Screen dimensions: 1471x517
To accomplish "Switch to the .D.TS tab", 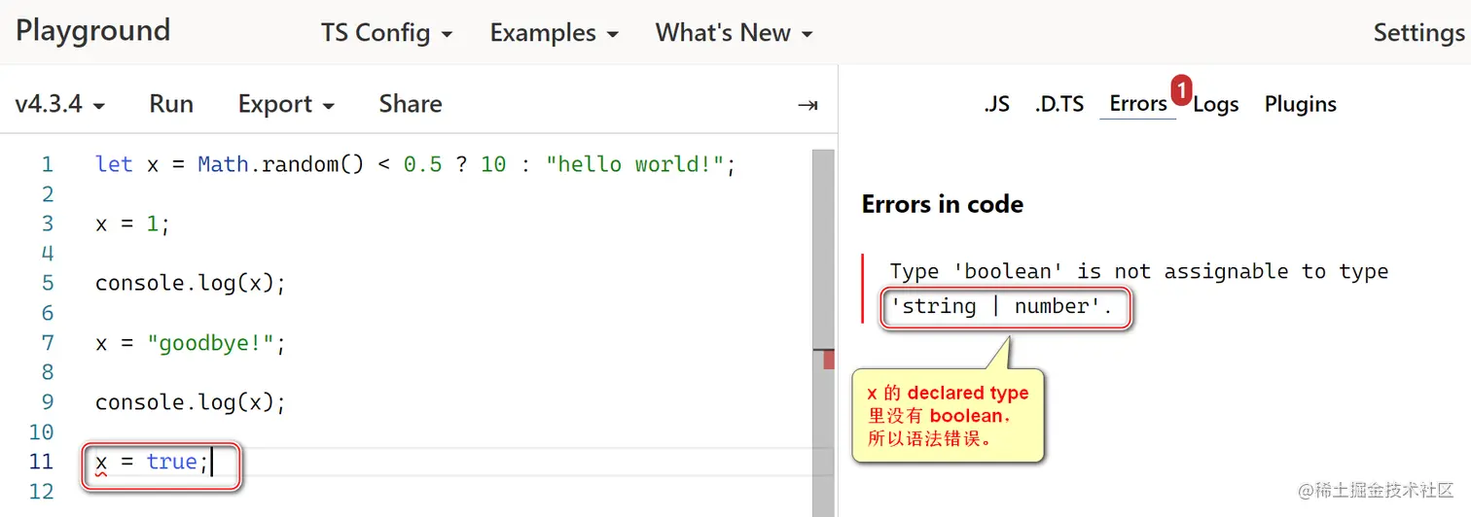I will pos(1059,104).
